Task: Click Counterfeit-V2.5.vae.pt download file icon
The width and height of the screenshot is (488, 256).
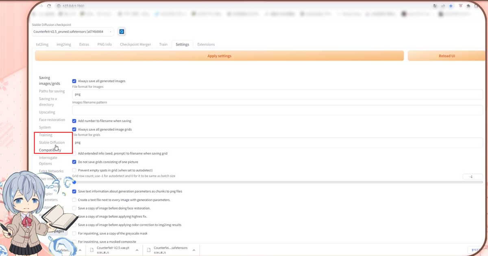Action: point(92,249)
